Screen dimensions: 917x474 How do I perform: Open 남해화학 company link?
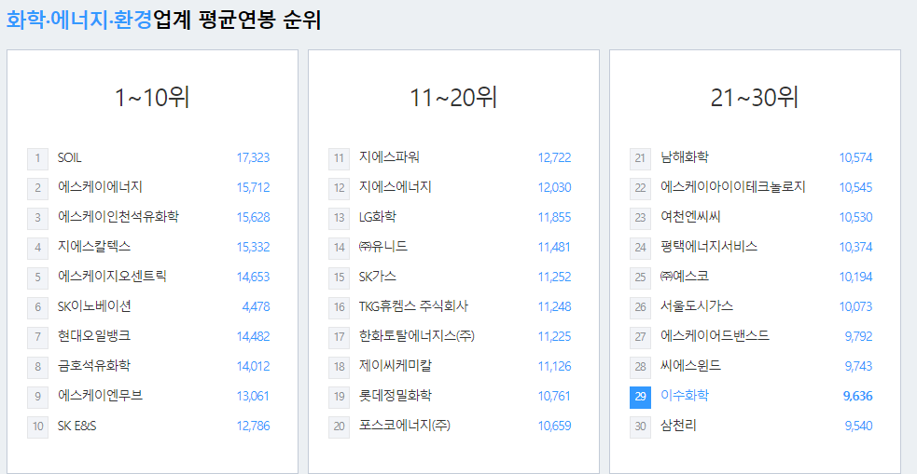[684, 157]
